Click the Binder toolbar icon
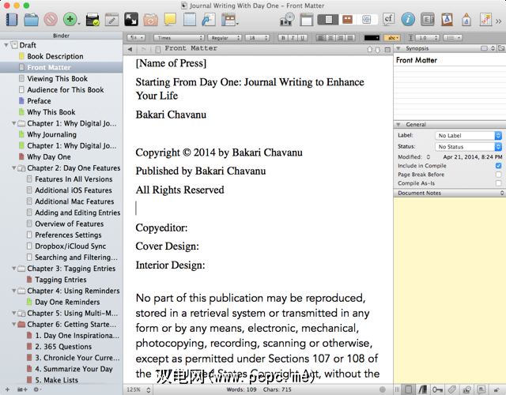Screen dimensions: 506x395 click(11, 19)
